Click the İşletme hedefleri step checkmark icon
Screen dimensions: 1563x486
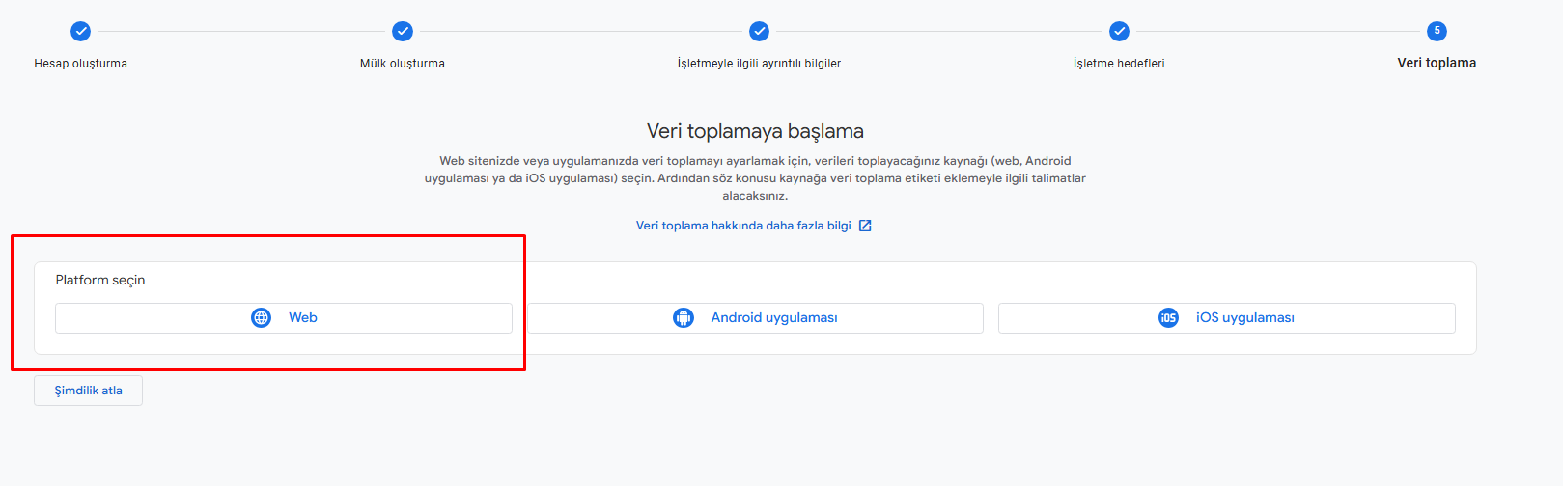1119,32
